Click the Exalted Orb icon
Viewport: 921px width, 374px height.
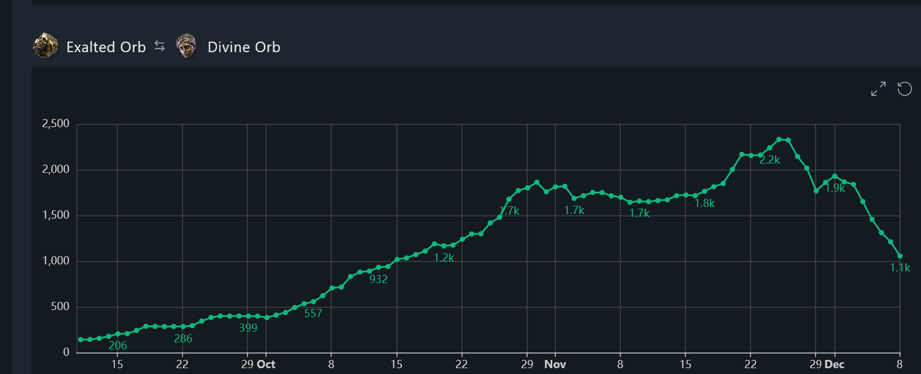[x=46, y=46]
